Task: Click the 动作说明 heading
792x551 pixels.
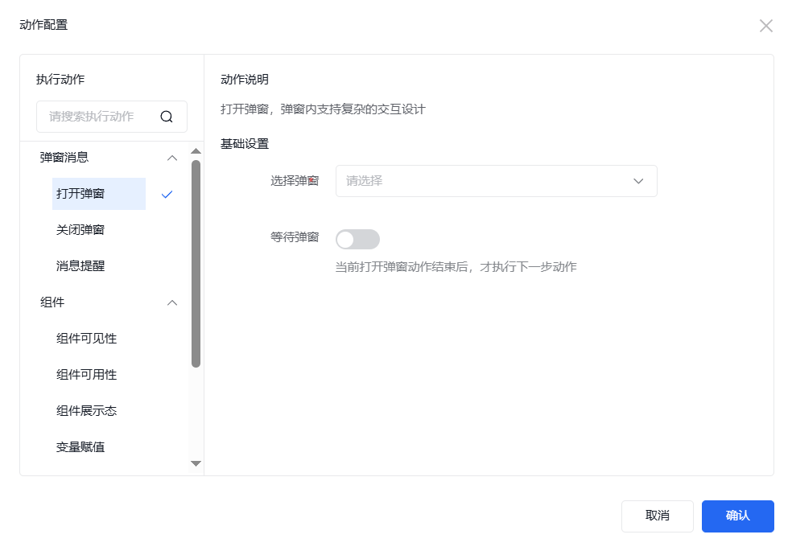Action: click(x=245, y=80)
